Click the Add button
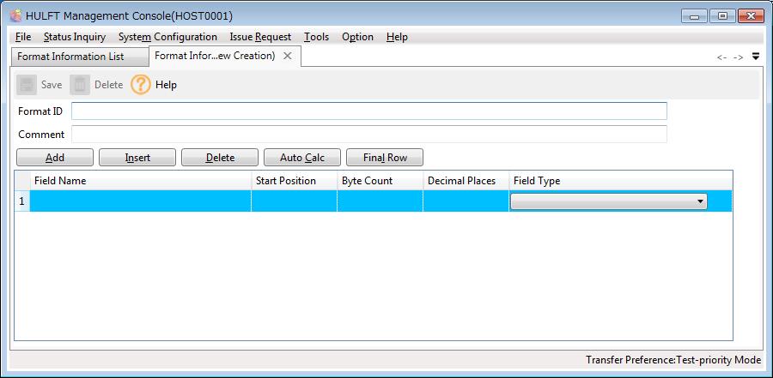The image size is (773, 378). (55, 158)
